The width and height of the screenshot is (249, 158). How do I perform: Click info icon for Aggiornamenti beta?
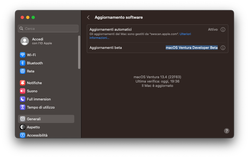pos(223,48)
